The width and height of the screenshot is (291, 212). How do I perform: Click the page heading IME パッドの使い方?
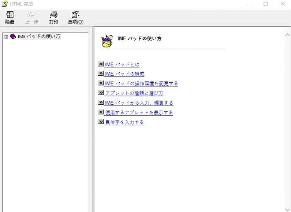coord(139,38)
